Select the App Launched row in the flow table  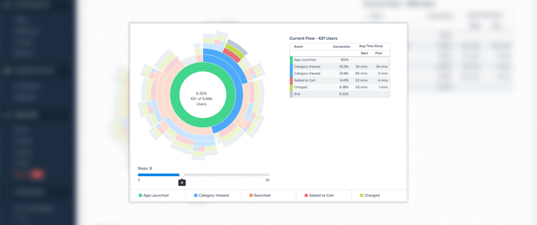340,60
